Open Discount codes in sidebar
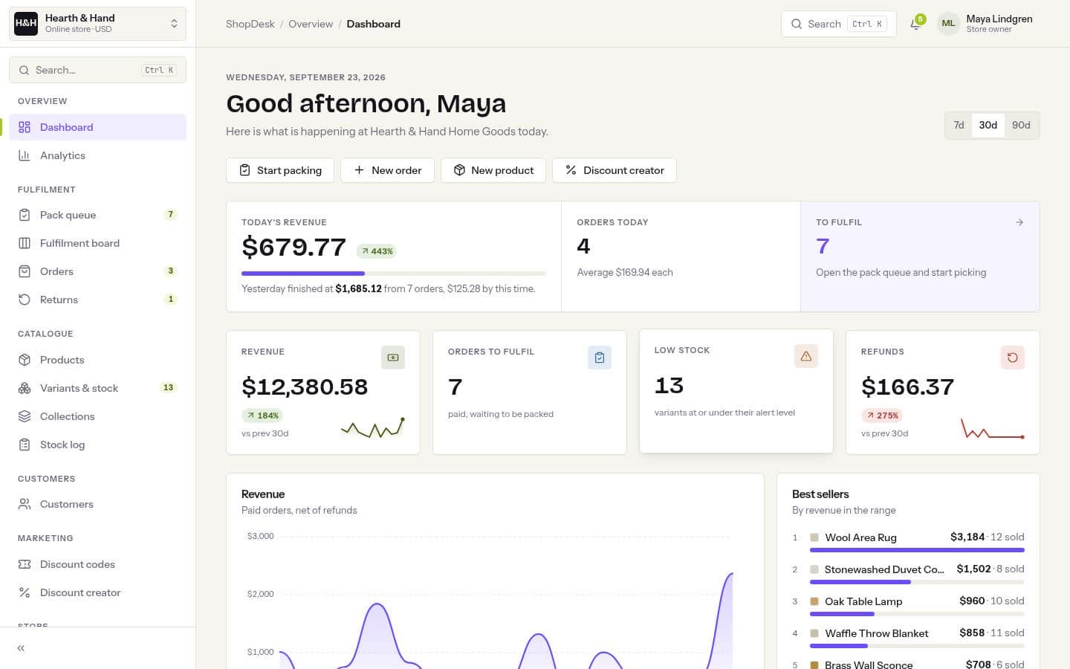The image size is (1070, 669). coord(97,564)
